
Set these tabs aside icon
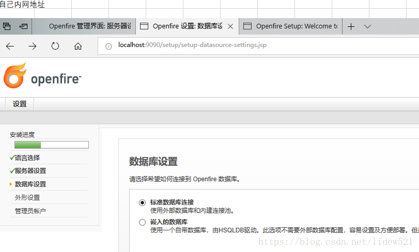point(23,26)
